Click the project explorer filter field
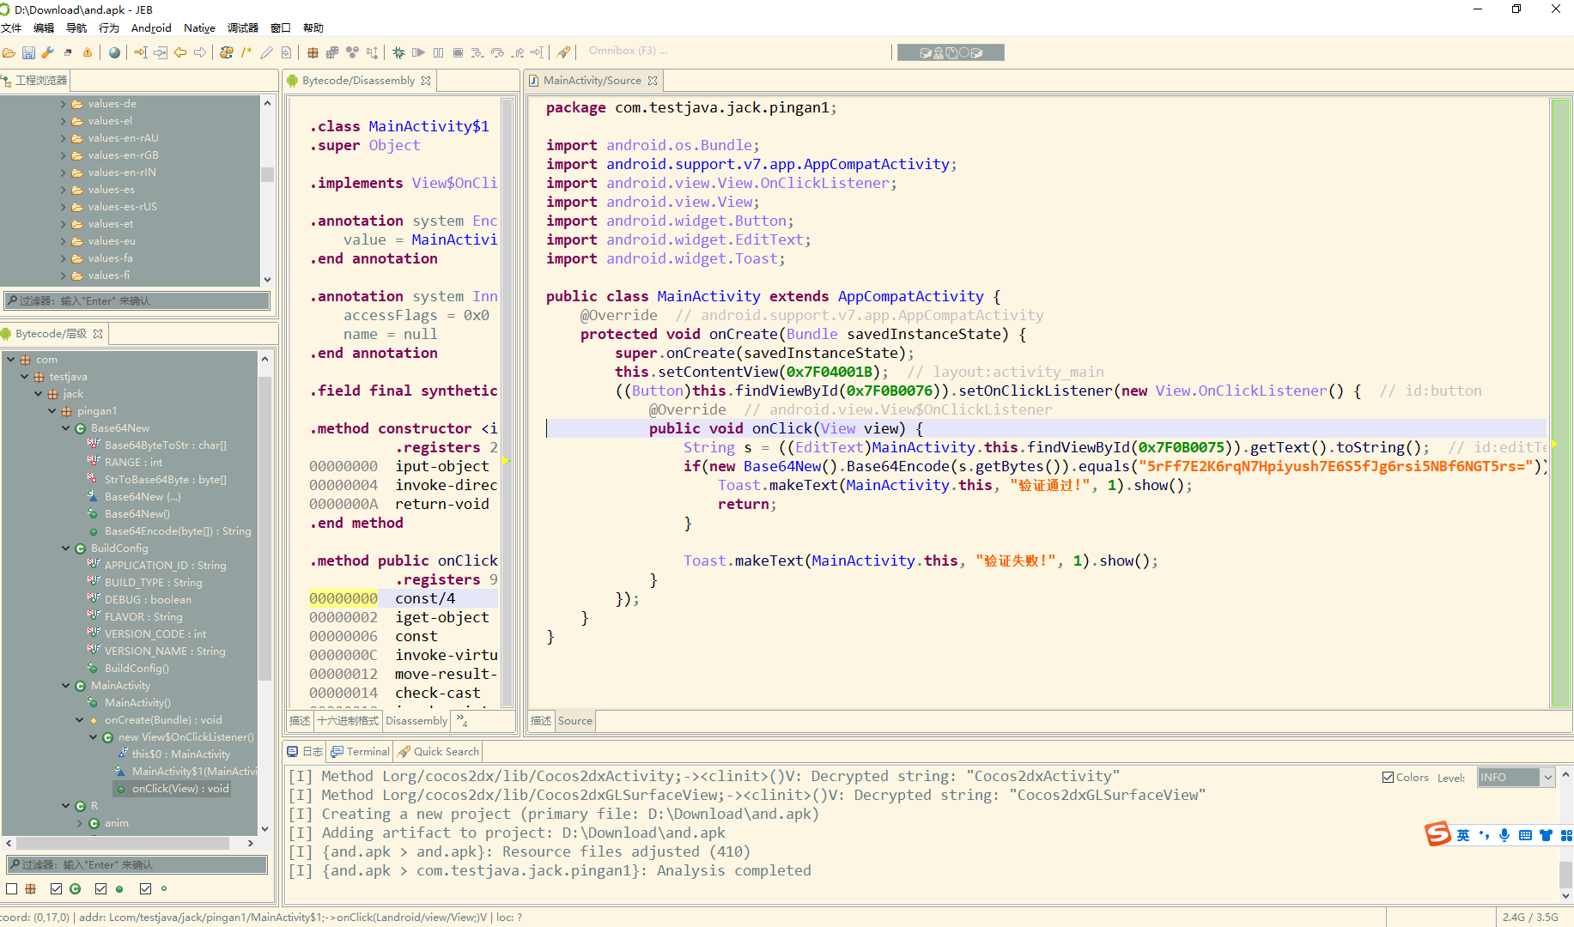1574x927 pixels. 137,300
